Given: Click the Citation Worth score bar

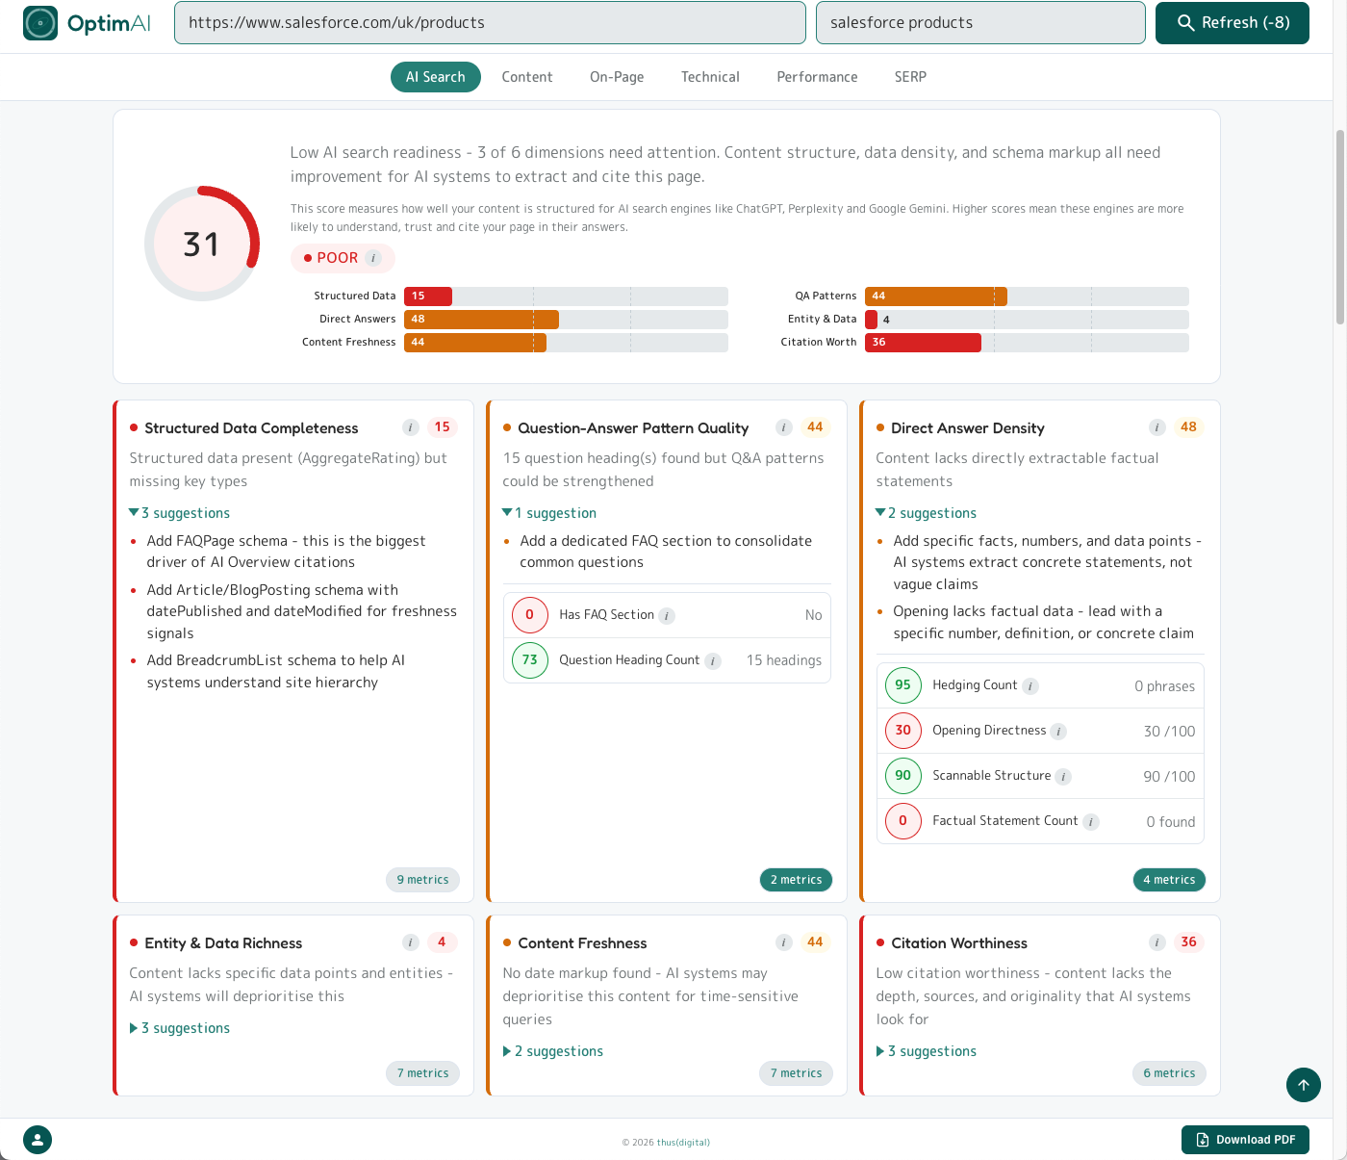Looking at the screenshot, I should pos(1027,343).
